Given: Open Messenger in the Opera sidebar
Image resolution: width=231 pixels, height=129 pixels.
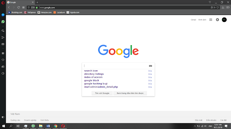Looking at the screenshot, I should coord(3,15).
